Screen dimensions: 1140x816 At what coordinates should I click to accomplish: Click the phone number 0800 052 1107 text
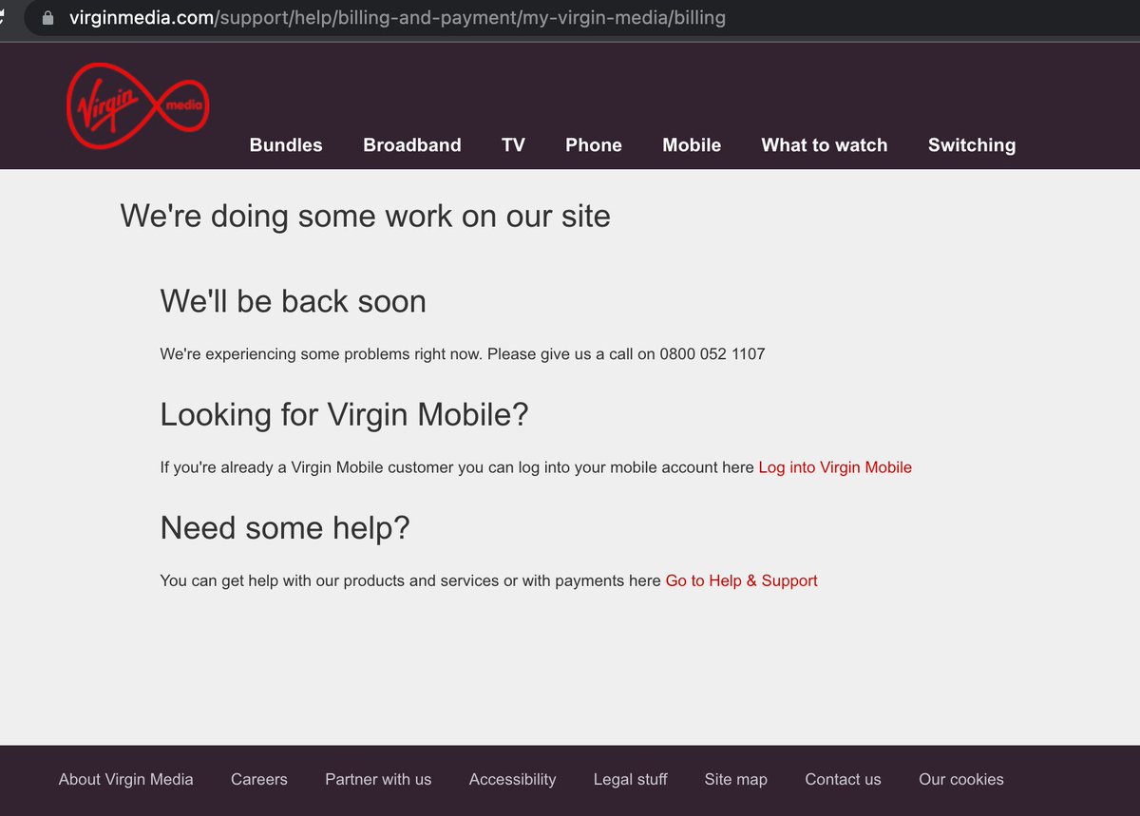[712, 354]
